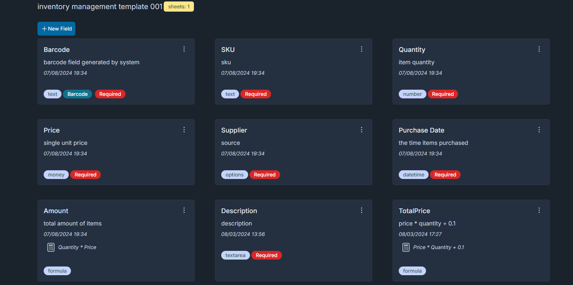
Task: Click the 'source' description on Supplier card
Action: [x=231, y=143]
